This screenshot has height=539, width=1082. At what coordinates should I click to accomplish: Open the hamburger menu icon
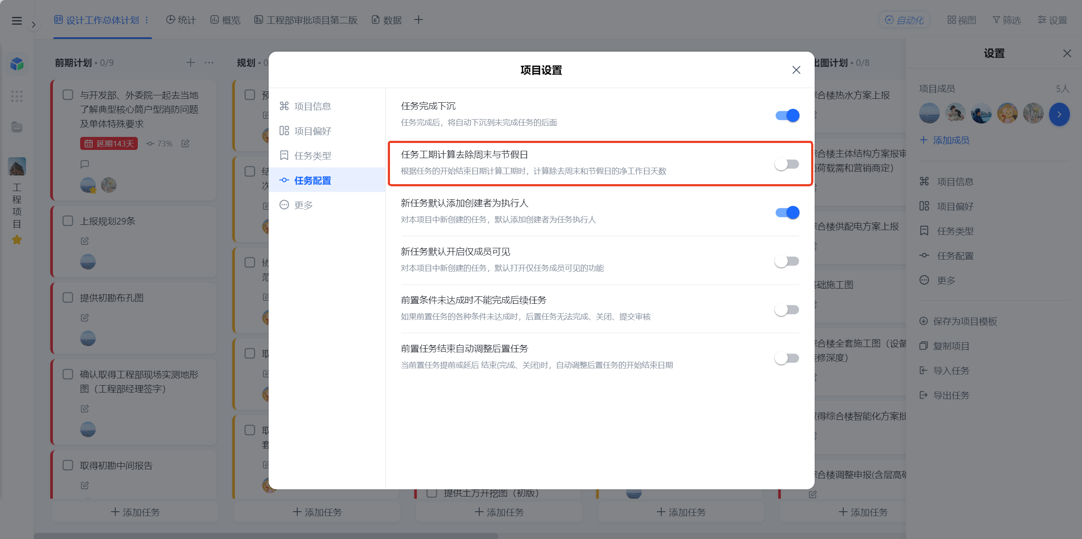(x=16, y=21)
